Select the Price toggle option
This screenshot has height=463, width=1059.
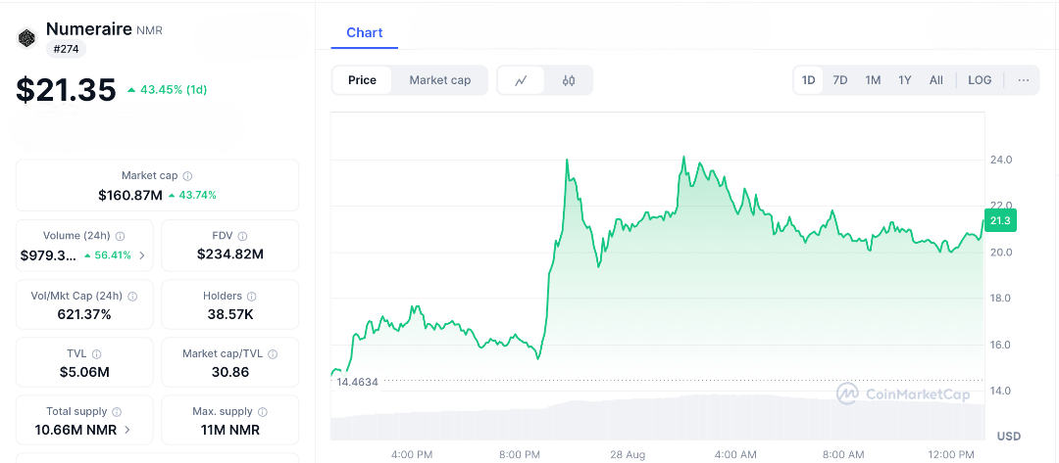click(362, 80)
